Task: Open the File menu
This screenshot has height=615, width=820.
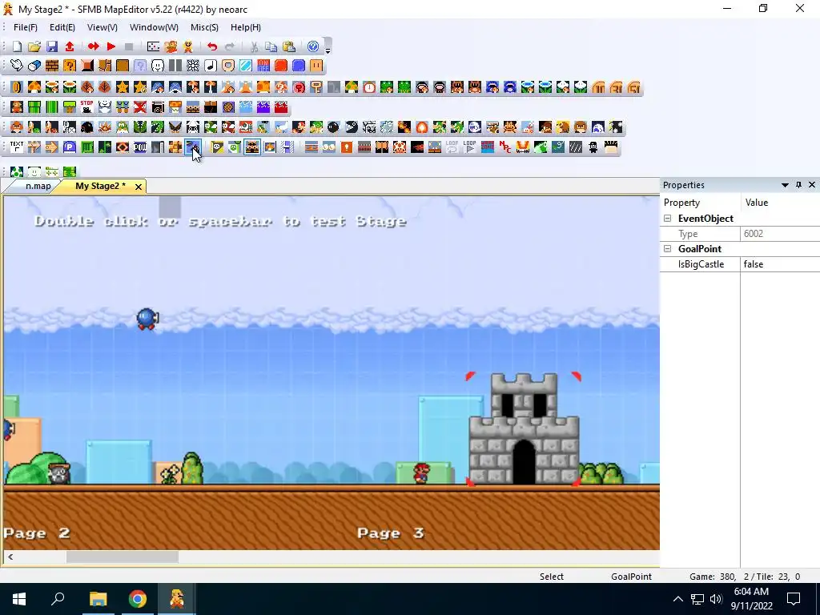Action: [25, 27]
